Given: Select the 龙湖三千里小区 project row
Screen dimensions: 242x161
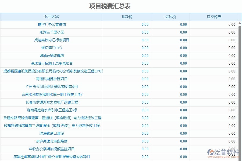Looking at the screenshot, I should tap(52, 32).
